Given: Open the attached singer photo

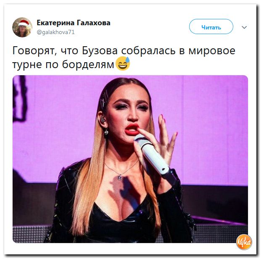Looking at the screenshot, I should coord(130,159).
